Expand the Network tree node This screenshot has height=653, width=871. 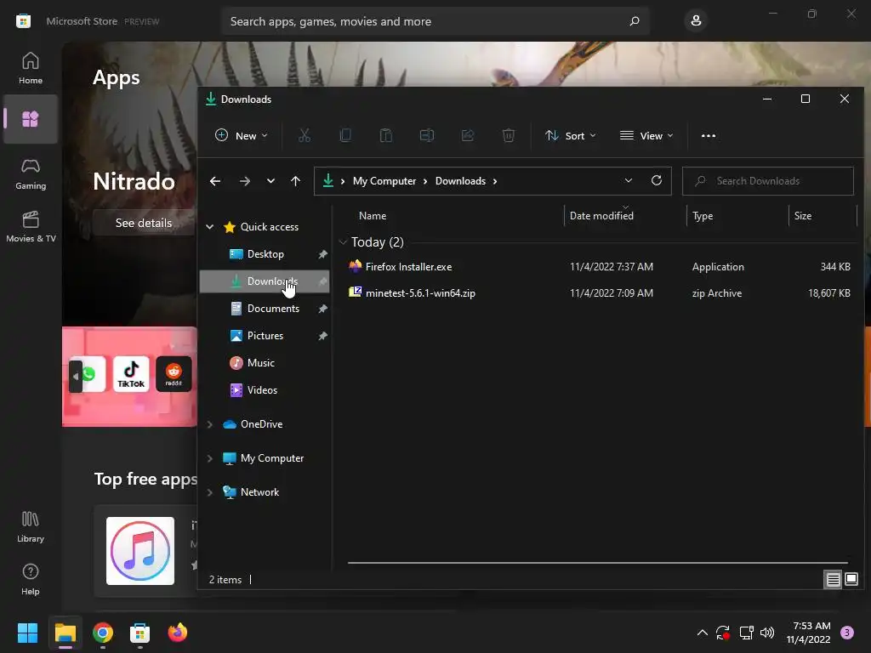[210, 492]
